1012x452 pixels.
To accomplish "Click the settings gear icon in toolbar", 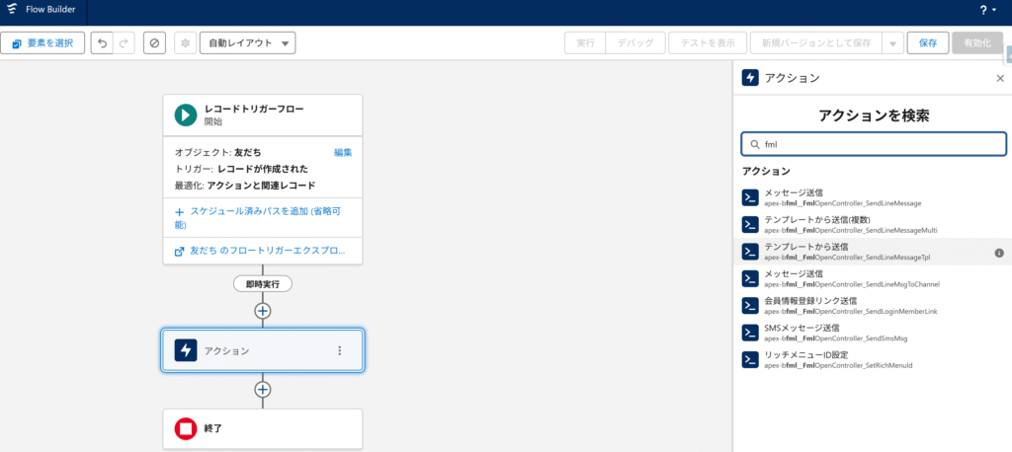I will point(185,43).
